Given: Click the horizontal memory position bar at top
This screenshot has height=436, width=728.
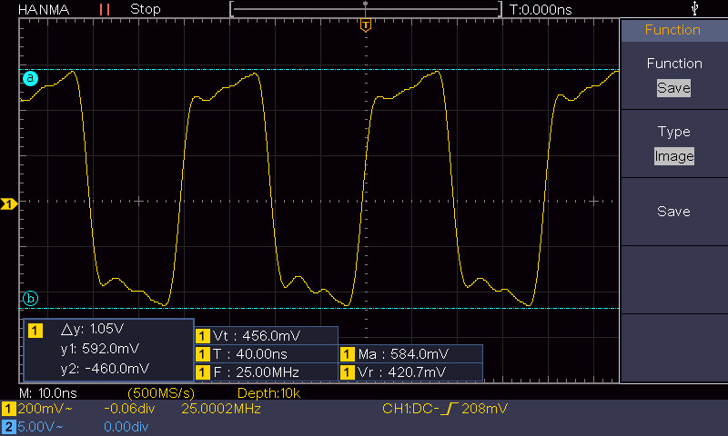Looking at the screenshot, I should 365,9.
